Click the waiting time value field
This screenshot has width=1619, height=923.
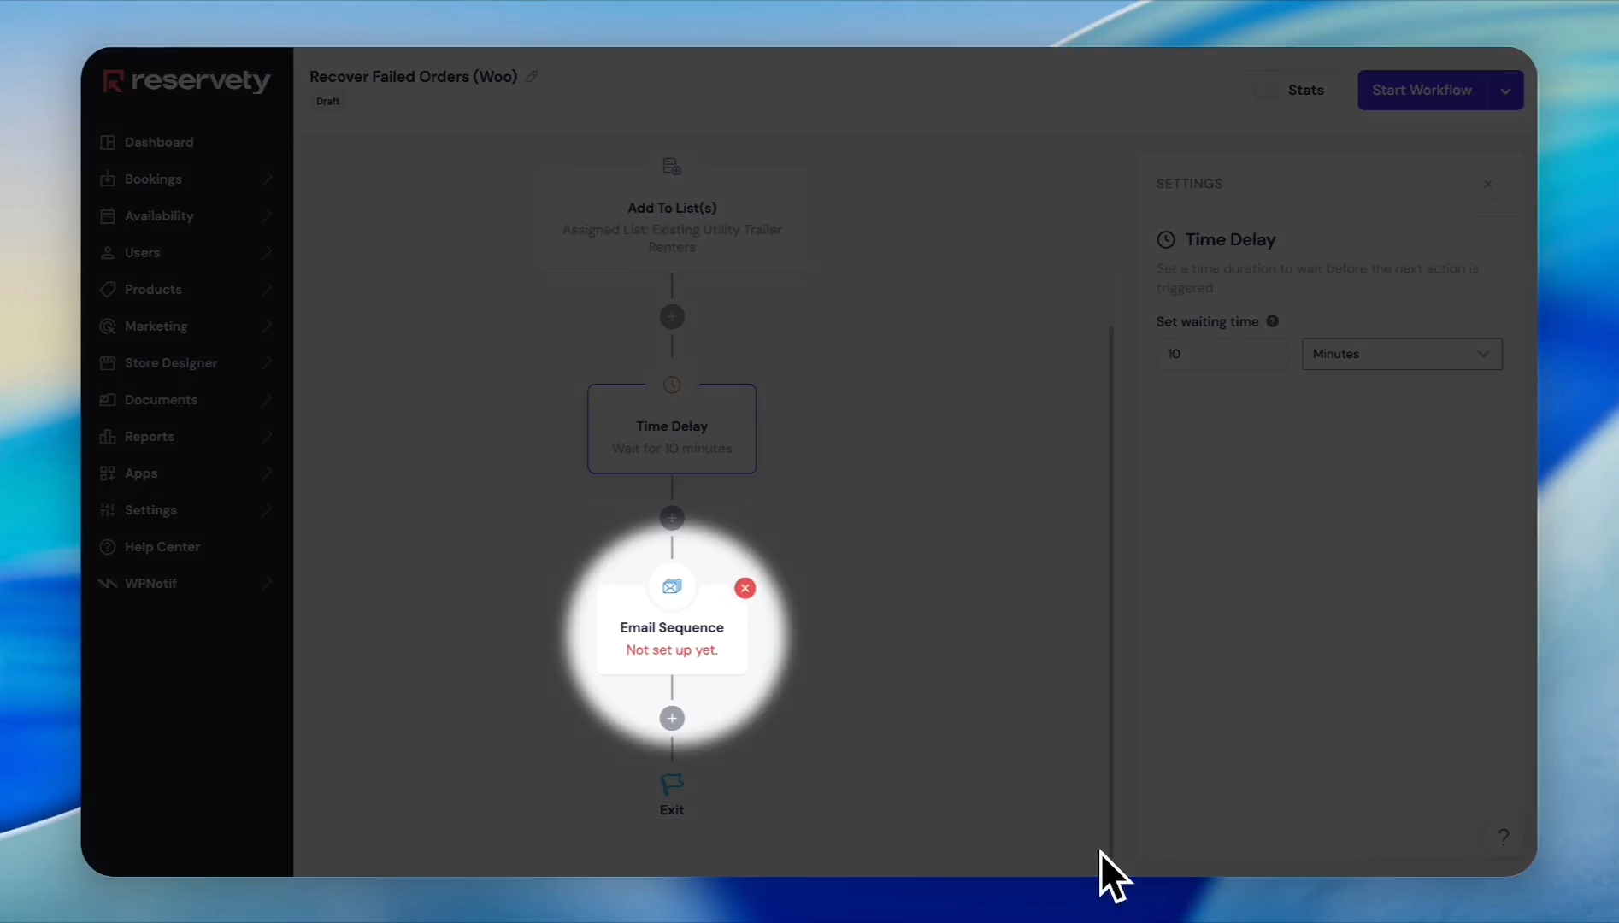(1222, 354)
